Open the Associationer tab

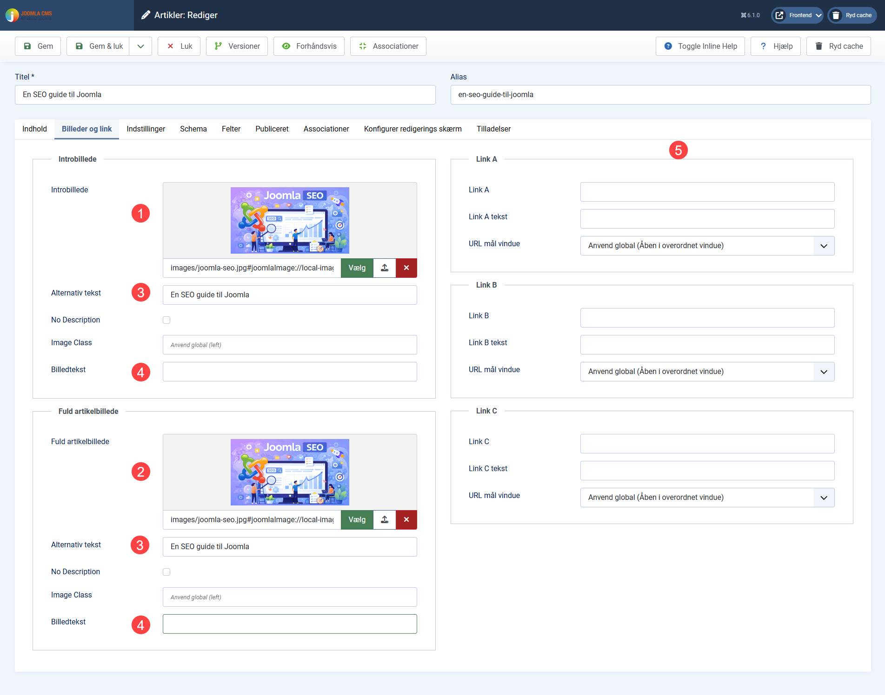326,129
